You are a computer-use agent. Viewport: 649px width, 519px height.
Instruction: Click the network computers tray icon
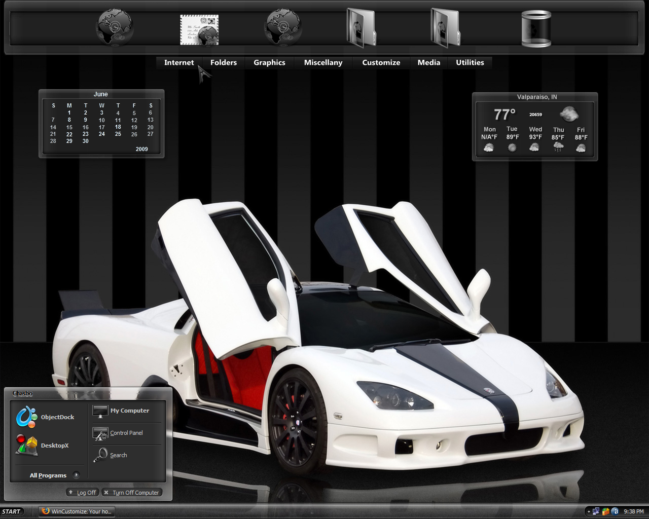click(x=596, y=511)
